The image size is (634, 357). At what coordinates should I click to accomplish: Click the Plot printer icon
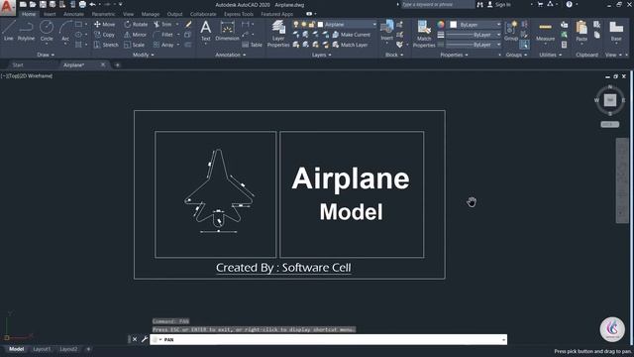[x=82, y=4]
